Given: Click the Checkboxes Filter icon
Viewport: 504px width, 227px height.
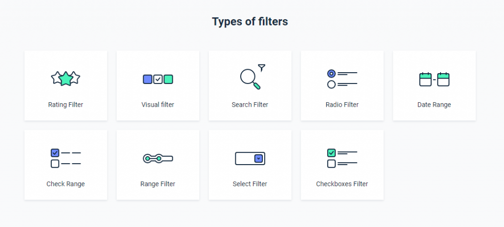Looking at the screenshot, I should coord(342,158).
